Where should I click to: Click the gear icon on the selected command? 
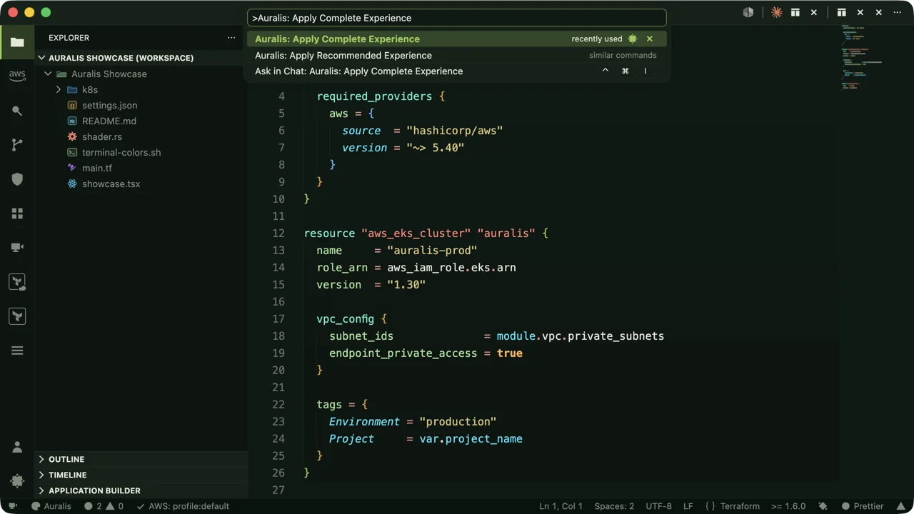click(632, 39)
